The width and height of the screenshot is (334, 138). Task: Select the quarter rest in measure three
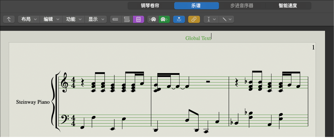(x=237, y=83)
